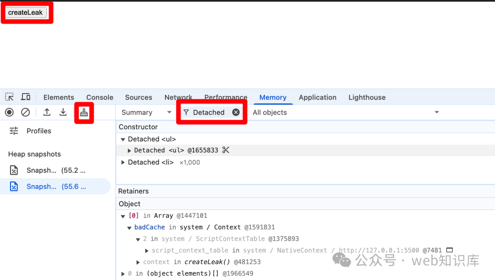Screen dimensions: 495x280
Task: Open the Lighthouse tab
Action: click(x=367, y=97)
